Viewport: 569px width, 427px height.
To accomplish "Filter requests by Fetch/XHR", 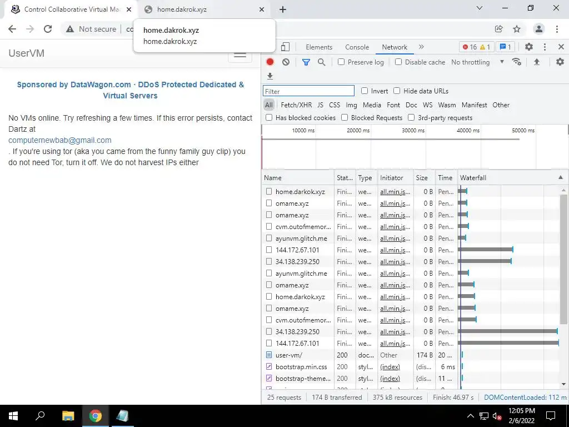I will pos(296,105).
